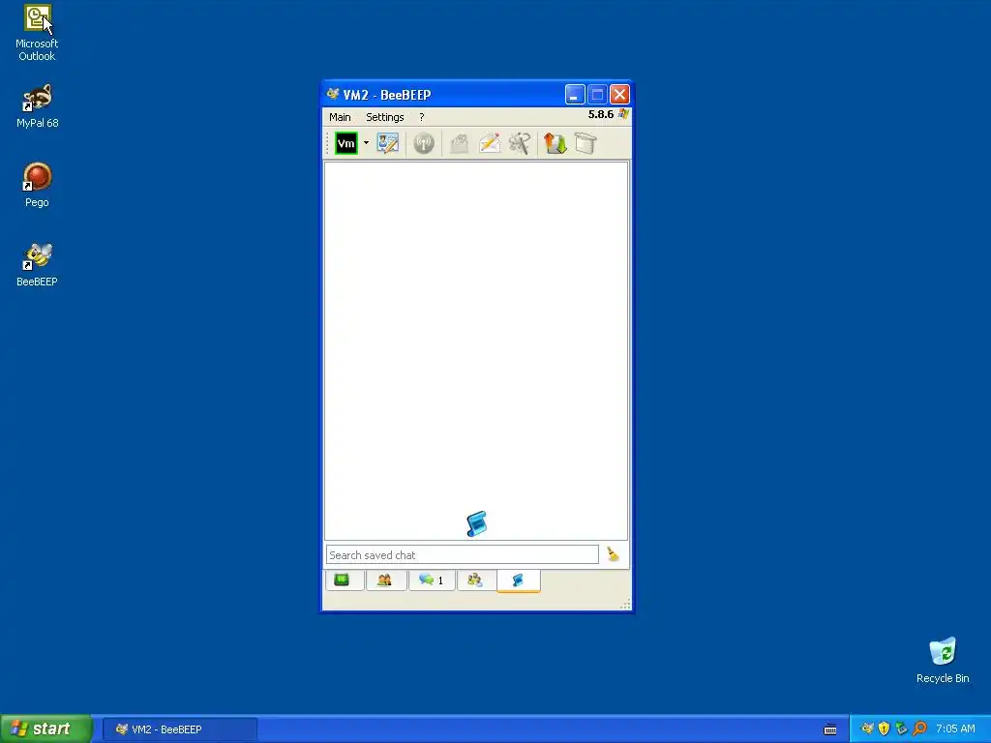Image resolution: width=991 pixels, height=743 pixels.
Task: Click the Search saved chat field
Action: 462,554
